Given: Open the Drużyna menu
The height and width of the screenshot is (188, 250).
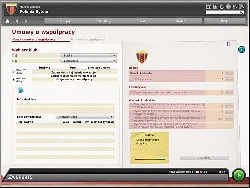Looking at the screenshot, I should click(x=65, y=21).
